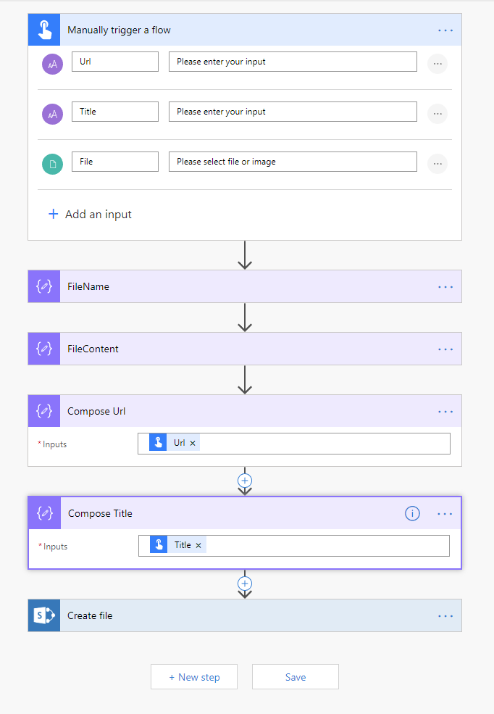This screenshot has height=714, width=494.
Task: Click the File input type icon
Action: tap(52, 164)
